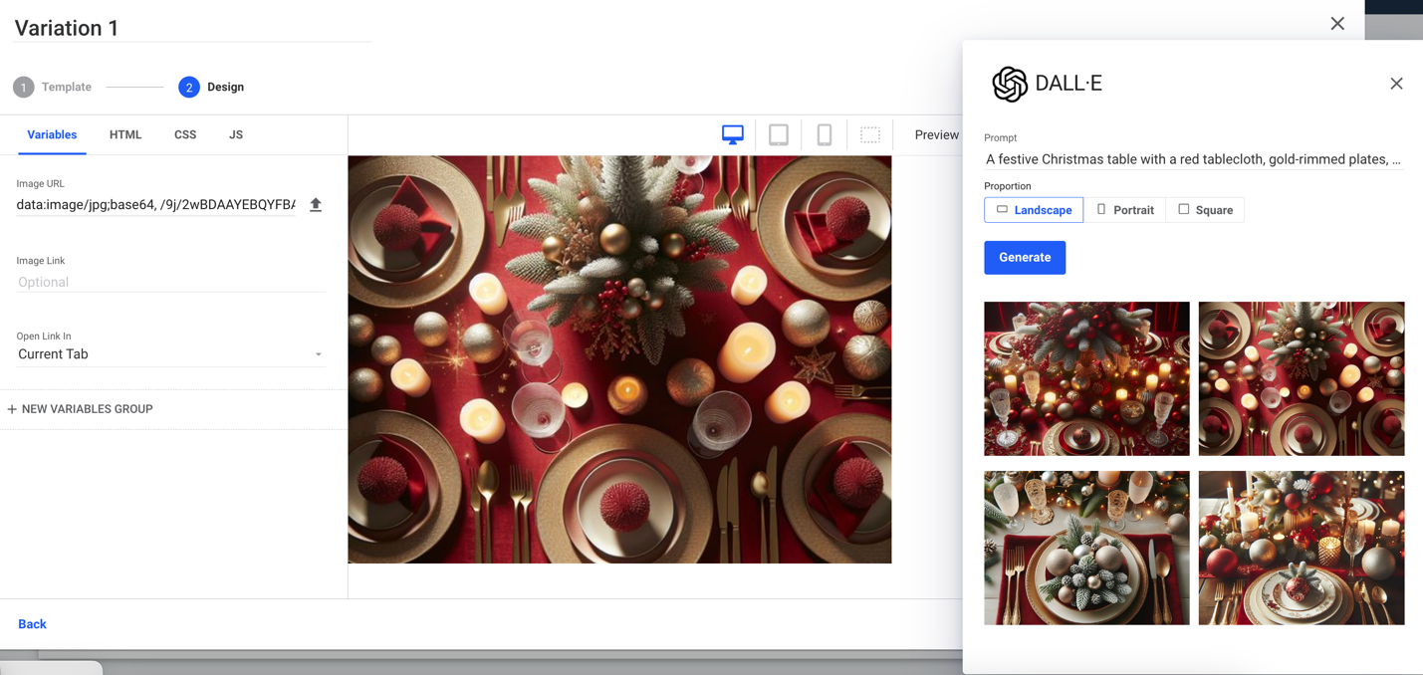Click the DALL·E OpenAI logo
The height and width of the screenshot is (675, 1423).
[1010, 85]
